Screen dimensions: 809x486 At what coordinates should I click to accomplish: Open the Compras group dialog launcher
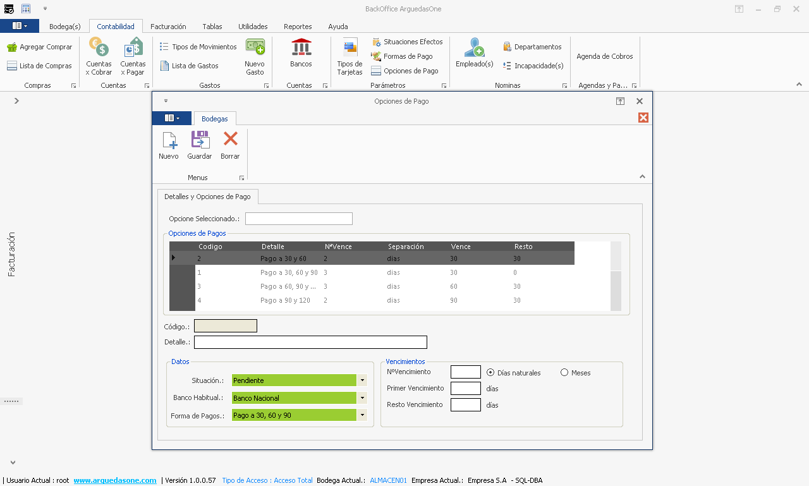pos(73,85)
